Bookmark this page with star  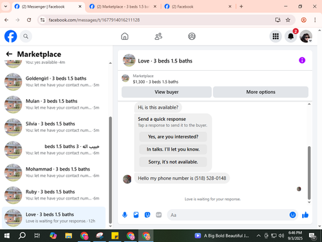[288, 20]
